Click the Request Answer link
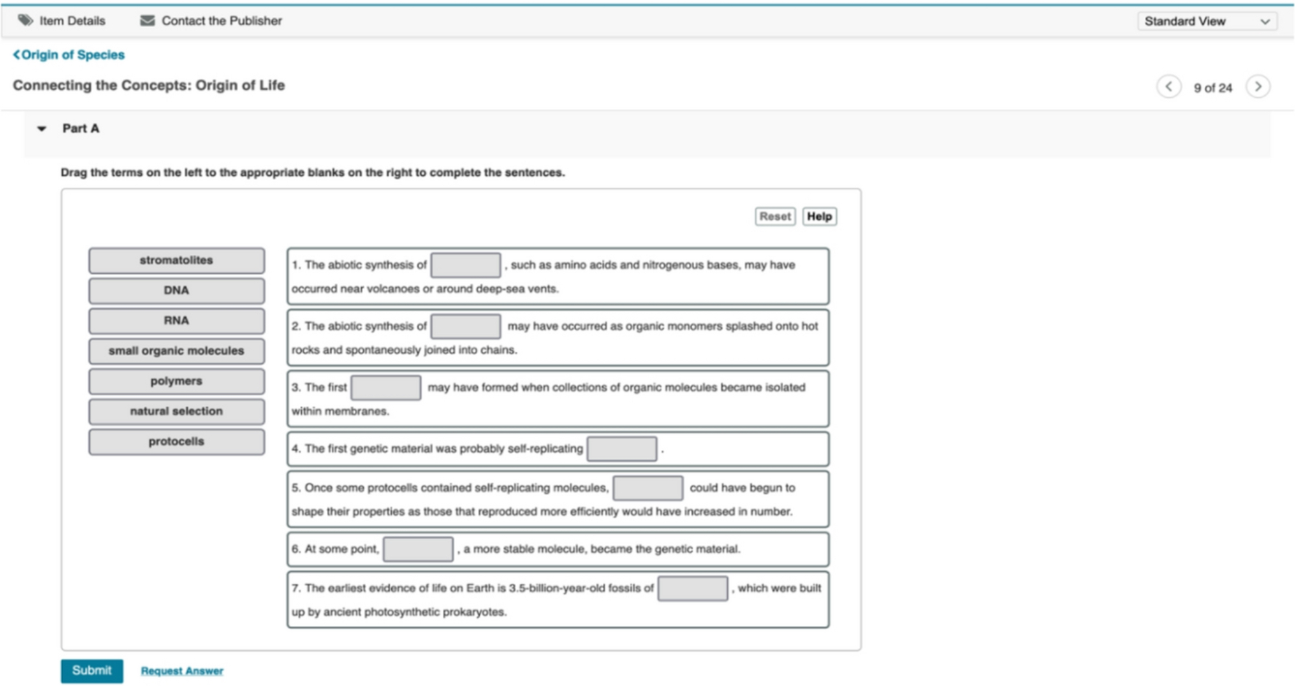Screen dimensions: 1295x686 182,671
